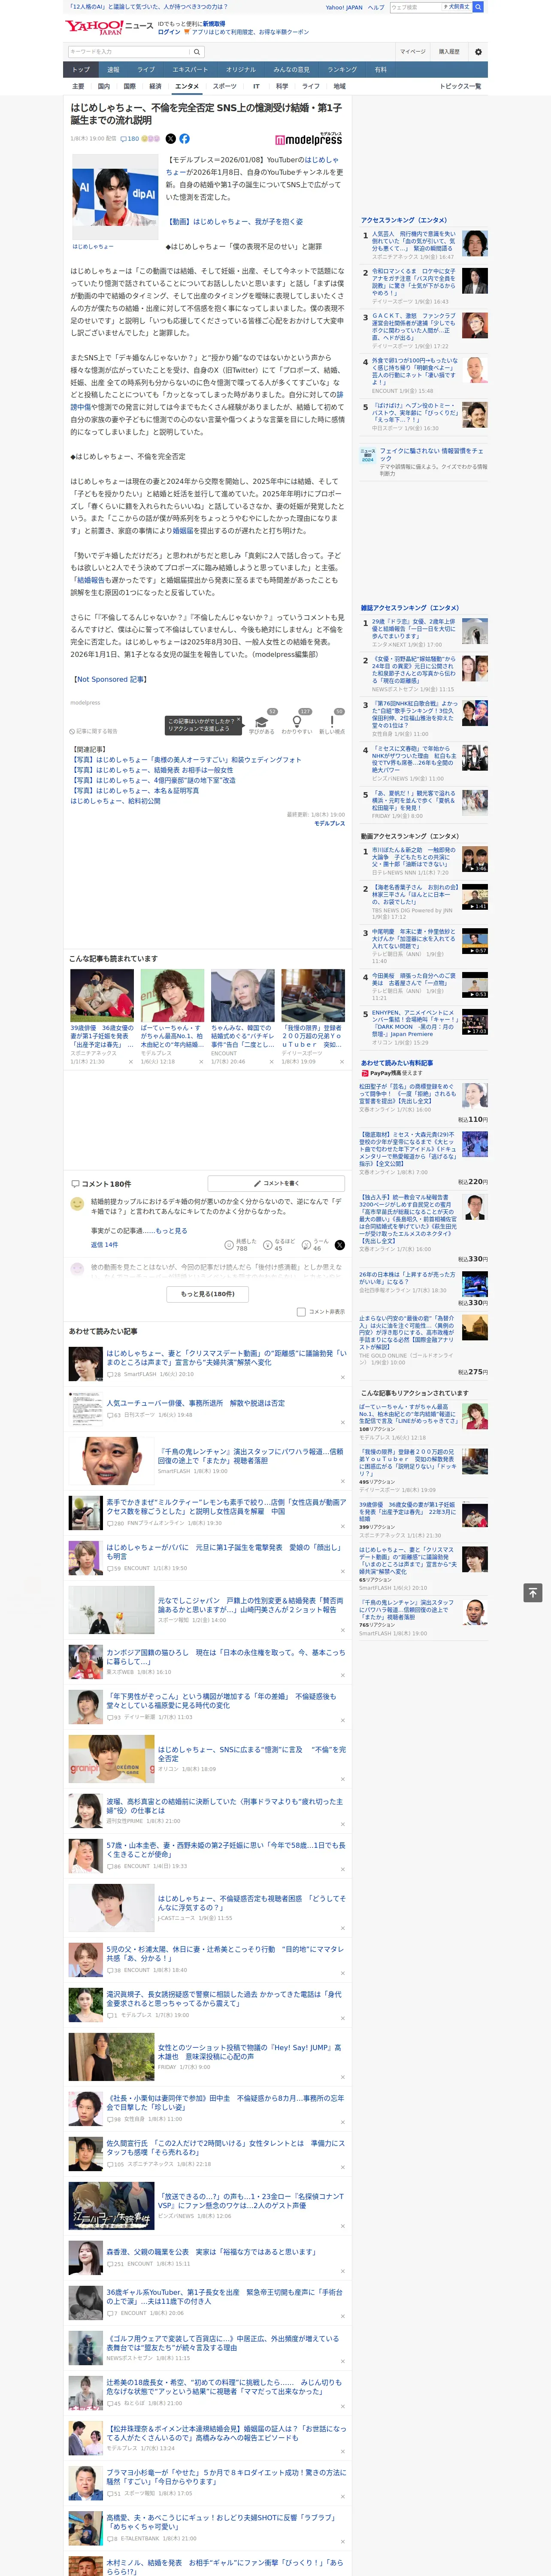Open the モデルプレス source link below the article
This screenshot has width=551, height=2576.
[329, 823]
